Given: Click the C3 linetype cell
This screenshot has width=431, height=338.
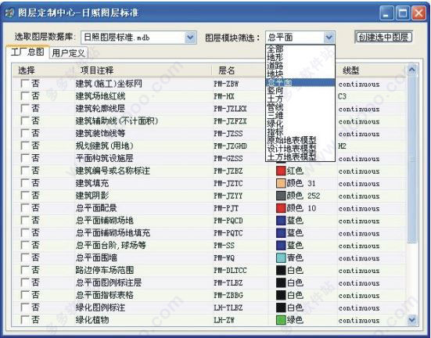Looking at the screenshot, I should click(x=342, y=96).
